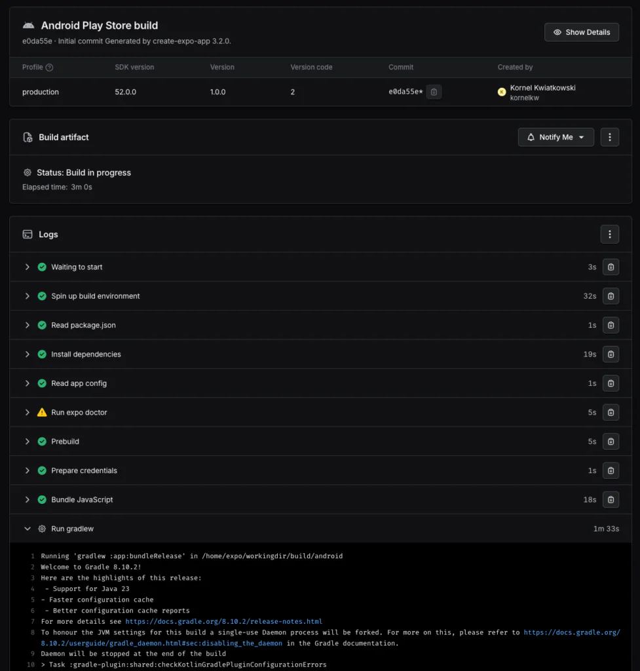The width and height of the screenshot is (640, 671).
Task: Select the 'Welcome to Gradle 8.10.2!' log line
Action: tap(91, 567)
